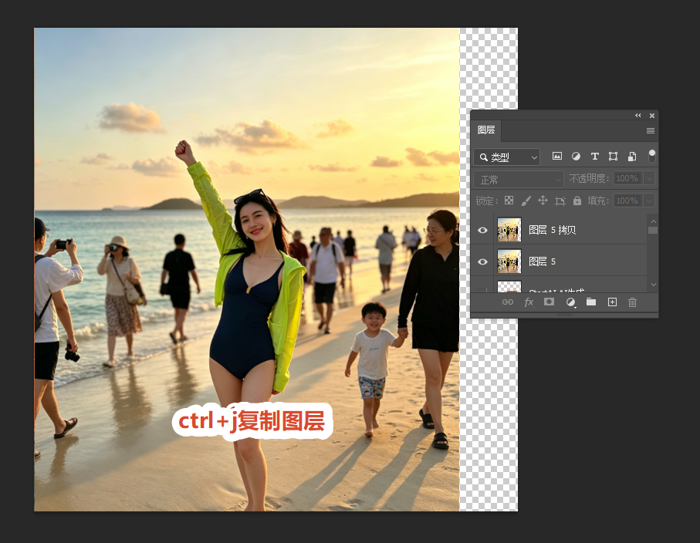Delete layer using trash icon

(x=632, y=302)
